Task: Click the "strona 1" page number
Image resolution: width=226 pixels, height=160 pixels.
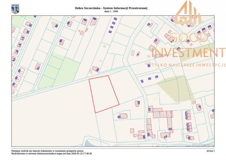Action: pyautogui.click(x=211, y=151)
